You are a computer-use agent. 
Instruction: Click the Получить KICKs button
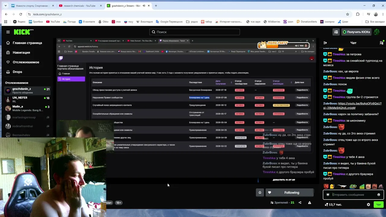pos(356,32)
